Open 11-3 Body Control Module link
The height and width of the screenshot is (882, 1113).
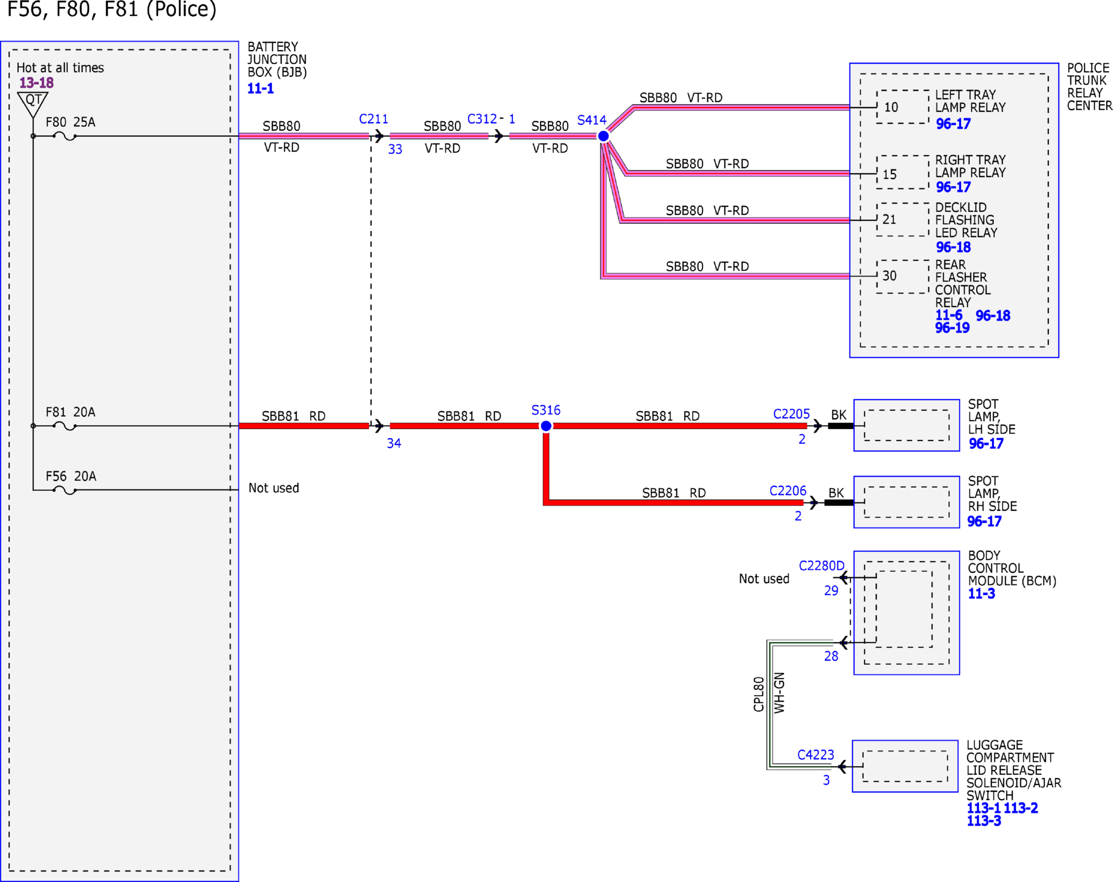pyautogui.click(x=981, y=593)
